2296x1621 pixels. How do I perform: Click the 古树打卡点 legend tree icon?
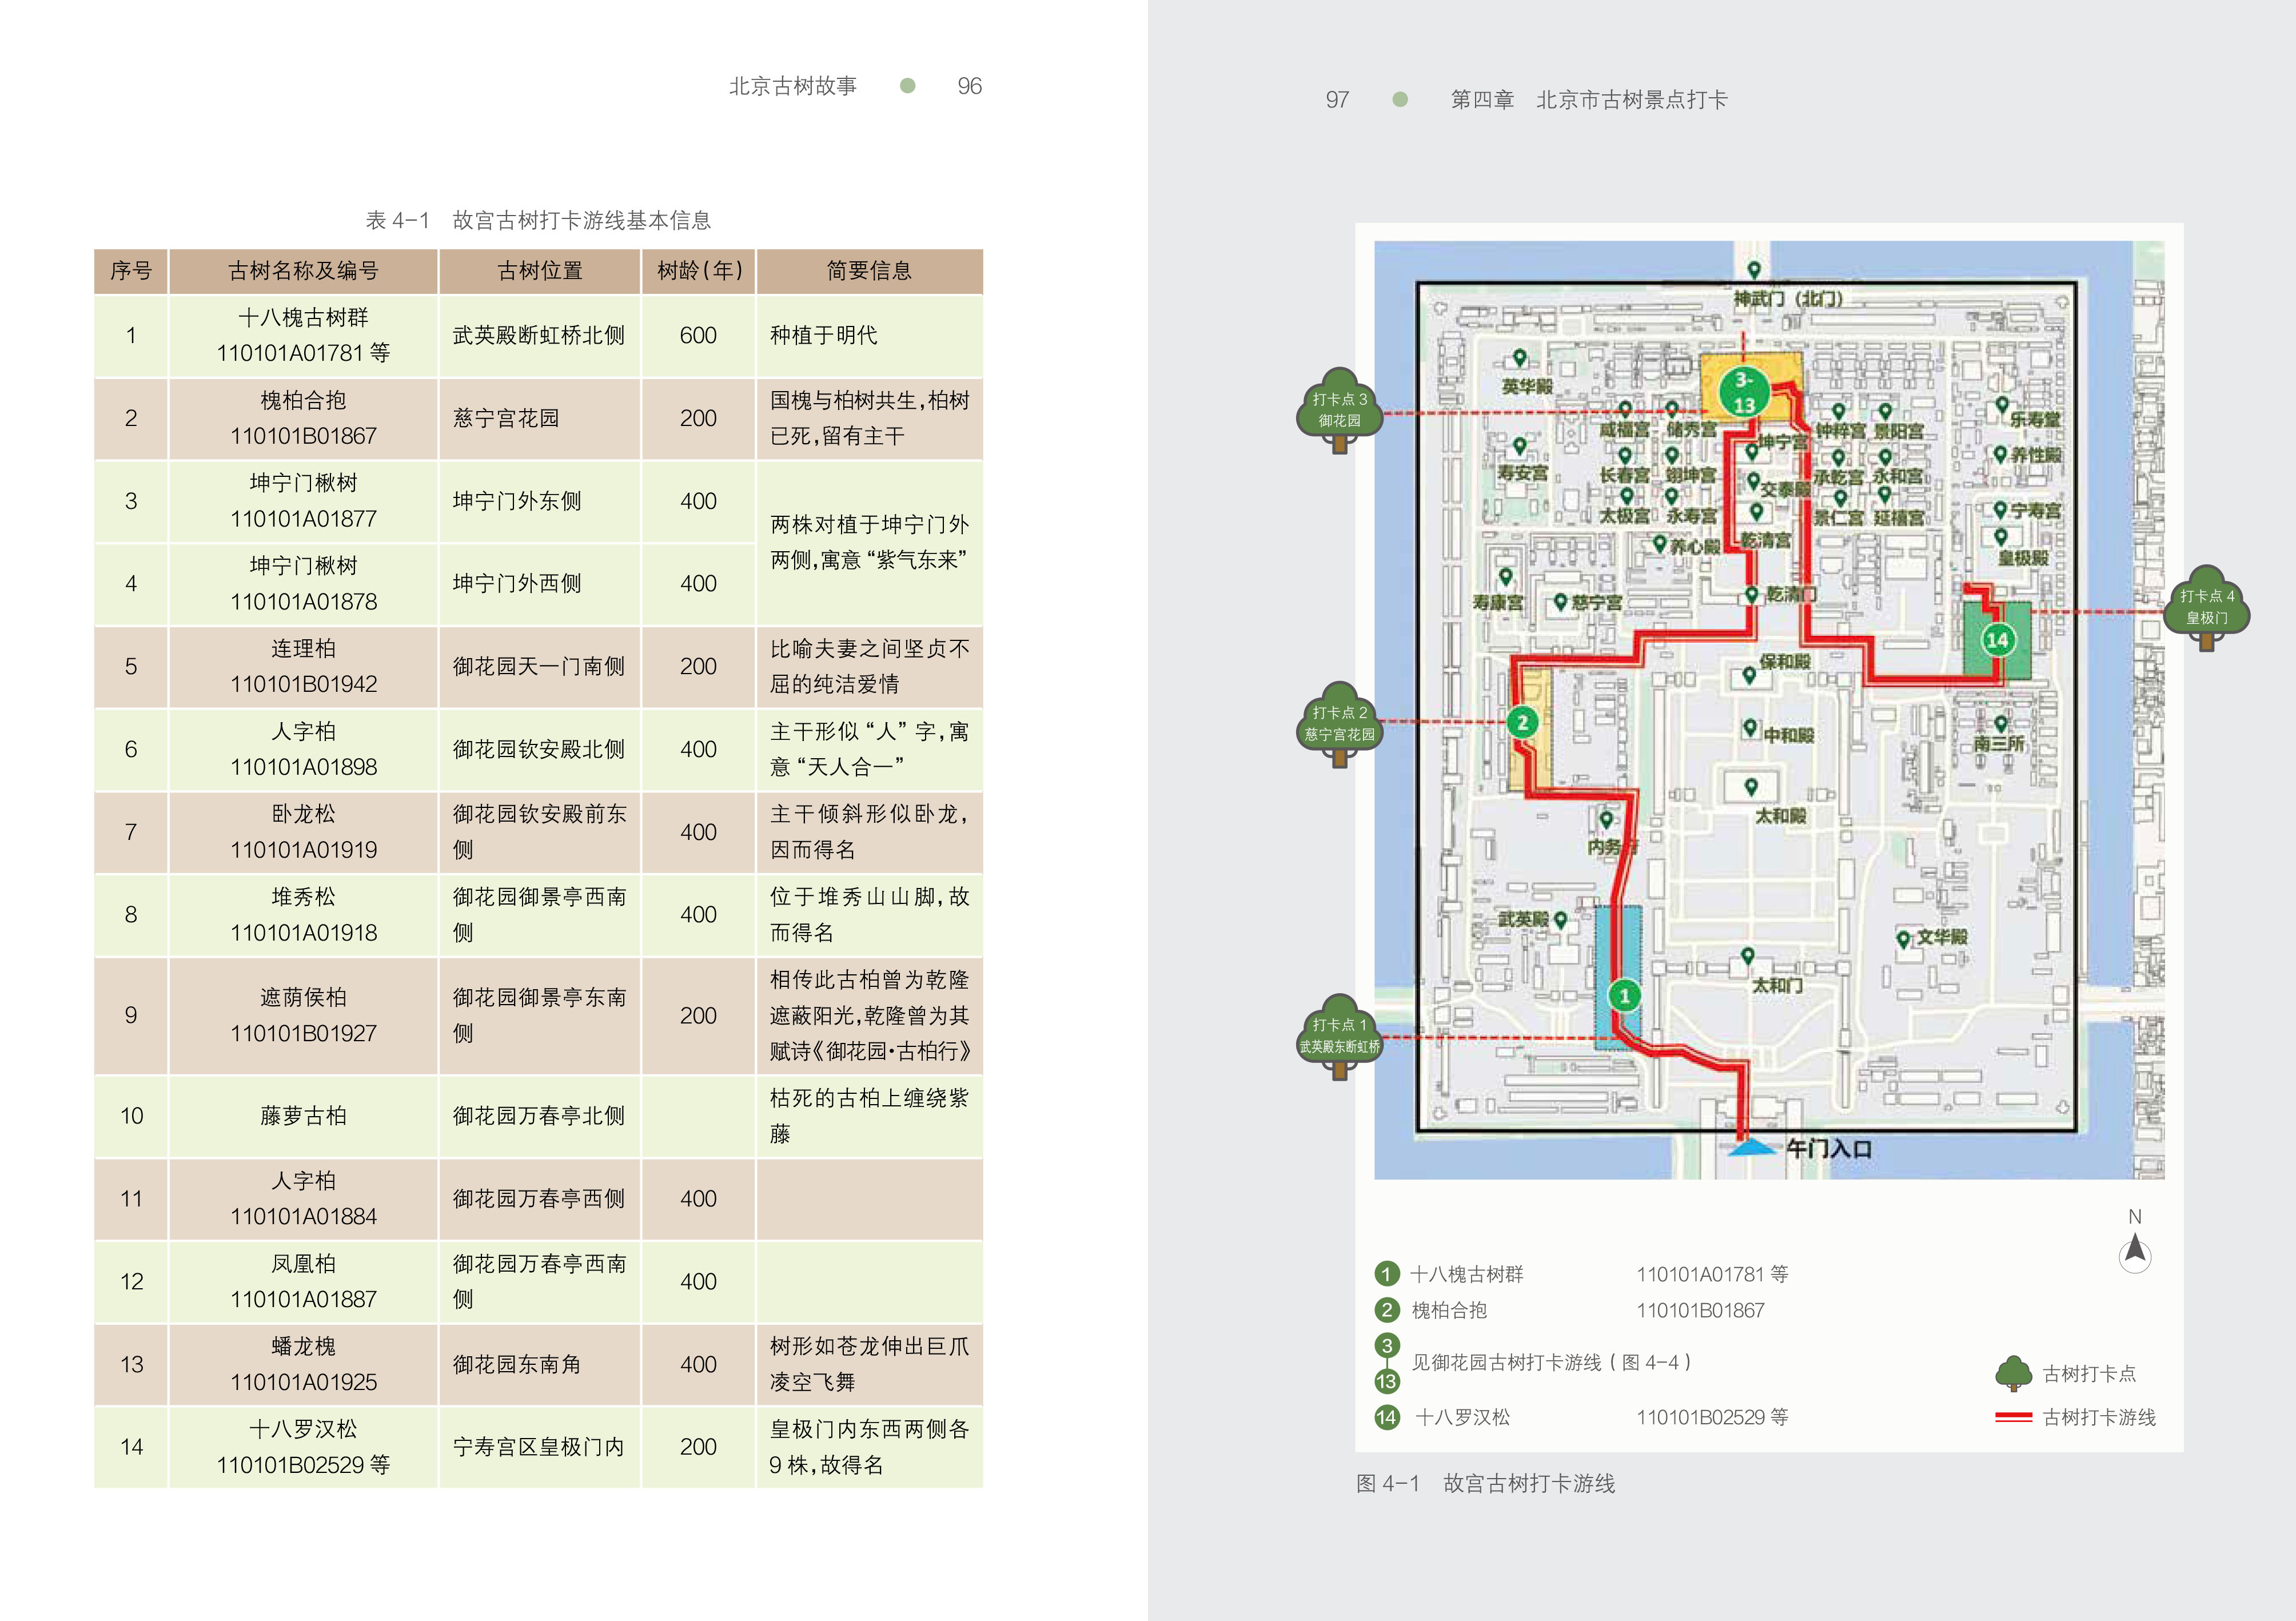click(2013, 1374)
